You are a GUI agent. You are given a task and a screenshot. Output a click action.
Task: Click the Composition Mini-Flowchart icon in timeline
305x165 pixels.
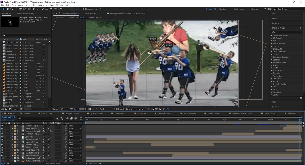(57, 118)
